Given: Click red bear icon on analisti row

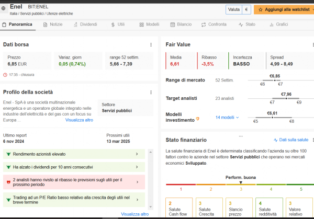Looking at the screenshot, I should coord(8,182).
